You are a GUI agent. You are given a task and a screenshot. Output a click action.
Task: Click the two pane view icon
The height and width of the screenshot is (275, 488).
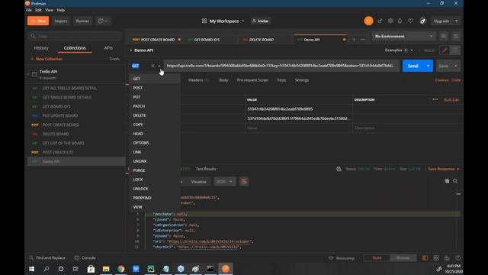point(436,258)
